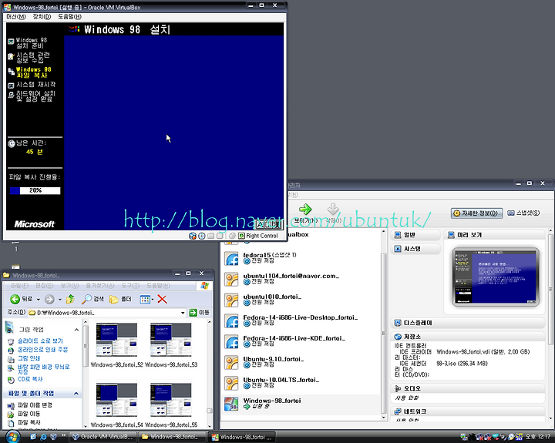Open the 장치(D) menu in the VM window
The width and height of the screenshot is (555, 443).
point(42,17)
